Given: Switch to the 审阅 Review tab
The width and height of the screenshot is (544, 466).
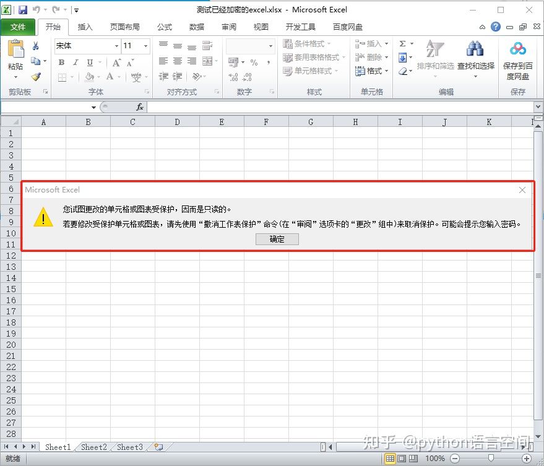Looking at the screenshot, I should [x=229, y=27].
